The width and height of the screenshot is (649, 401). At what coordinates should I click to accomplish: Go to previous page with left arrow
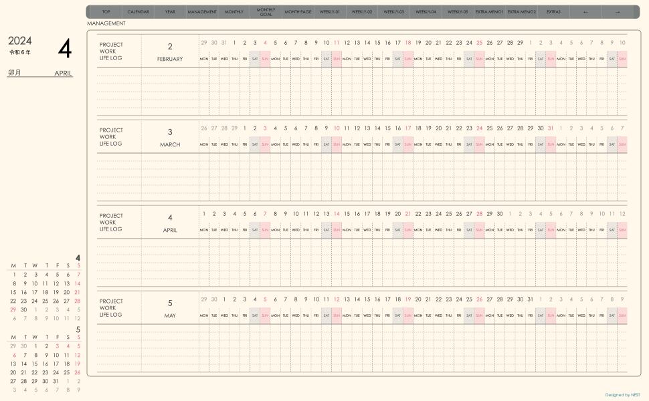[x=585, y=11]
